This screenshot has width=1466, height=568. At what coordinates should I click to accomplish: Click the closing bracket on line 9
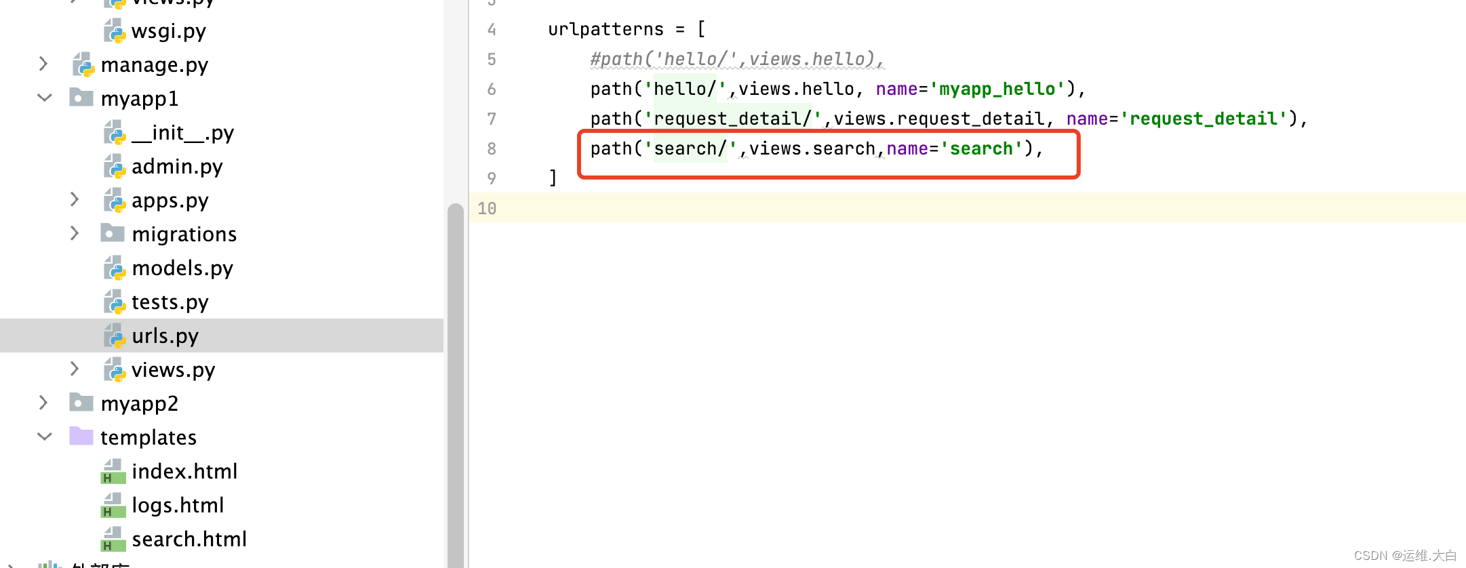pos(553,178)
